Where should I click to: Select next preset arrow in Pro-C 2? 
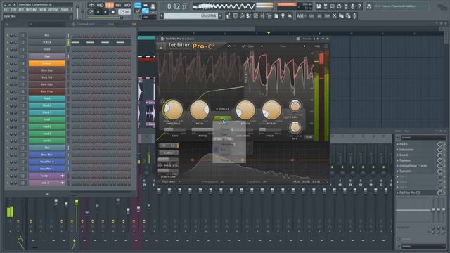[304, 46]
